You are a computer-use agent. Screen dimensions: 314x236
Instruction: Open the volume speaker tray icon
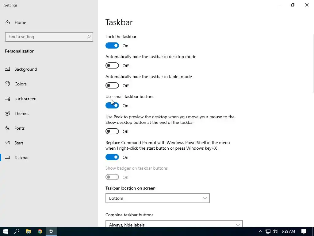click(x=275, y=231)
